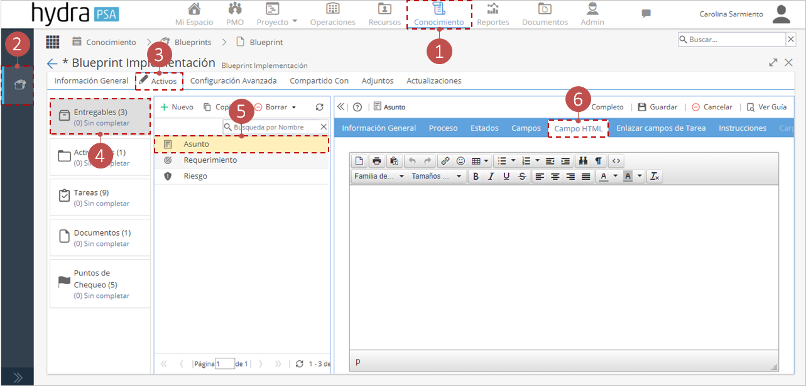Expand the Borrar dropdown arrow

[294, 108]
